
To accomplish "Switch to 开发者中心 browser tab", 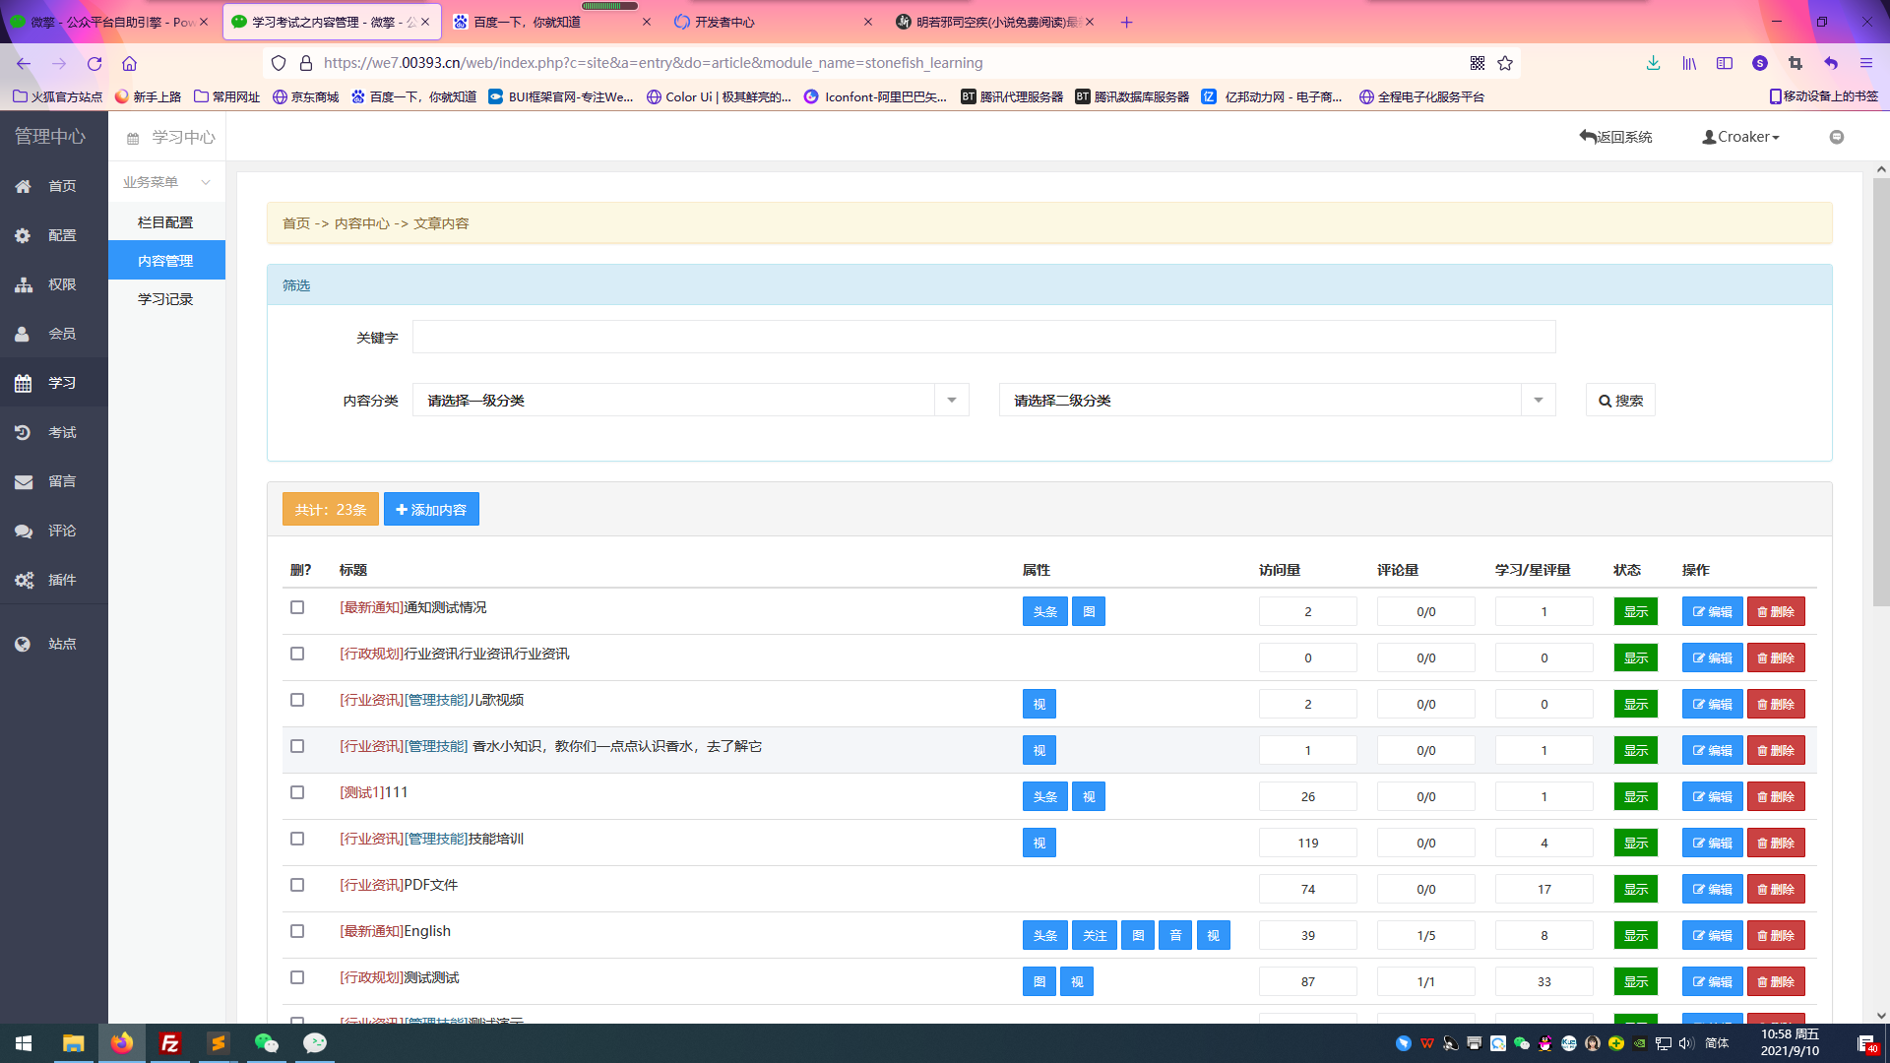I will tap(774, 22).
